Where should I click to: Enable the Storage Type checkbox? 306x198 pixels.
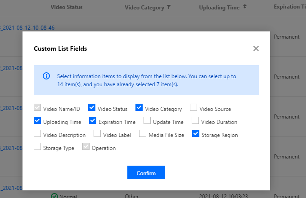pos(37,146)
